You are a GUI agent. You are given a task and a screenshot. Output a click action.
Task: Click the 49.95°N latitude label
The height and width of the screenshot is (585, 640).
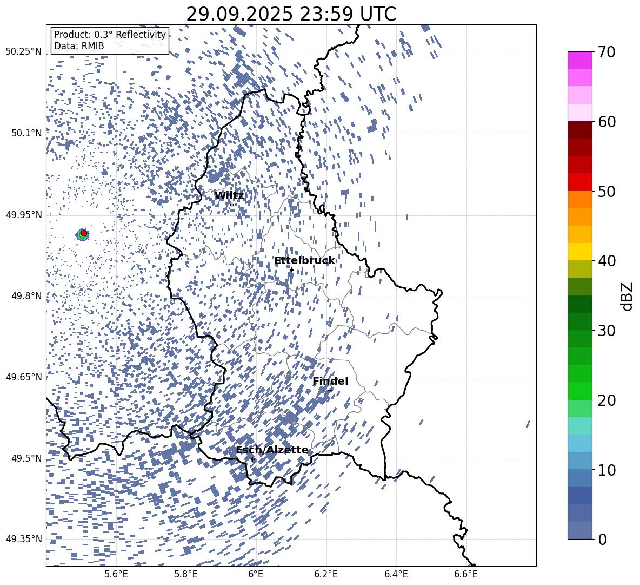pos(24,214)
